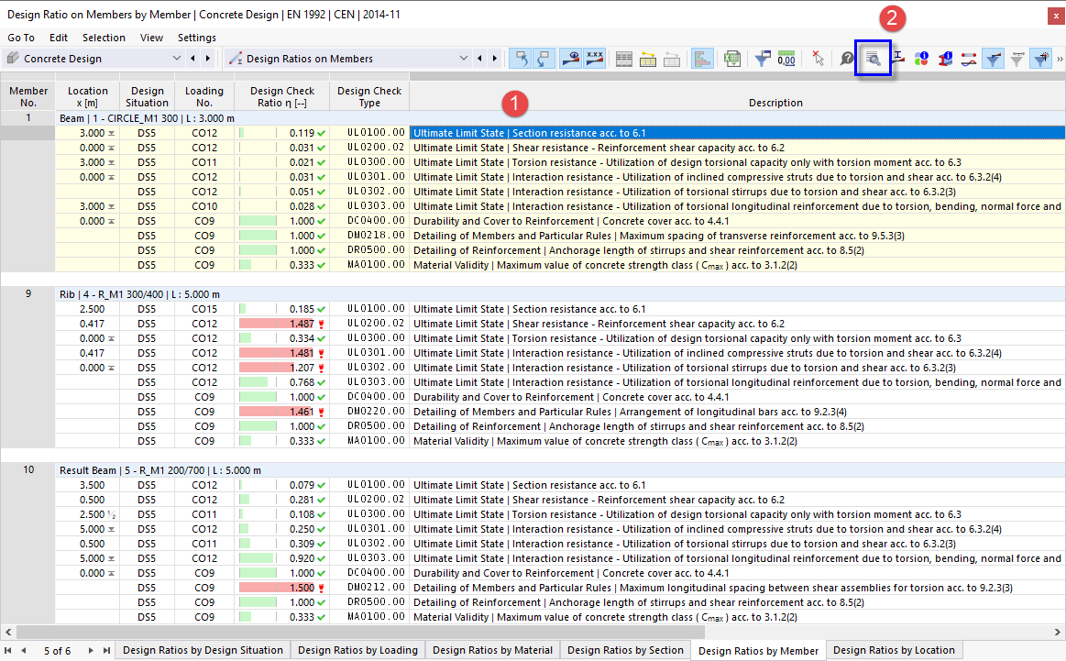The width and height of the screenshot is (1066, 661).
Task: Click the grayed-out member table icon
Action: 672,60
